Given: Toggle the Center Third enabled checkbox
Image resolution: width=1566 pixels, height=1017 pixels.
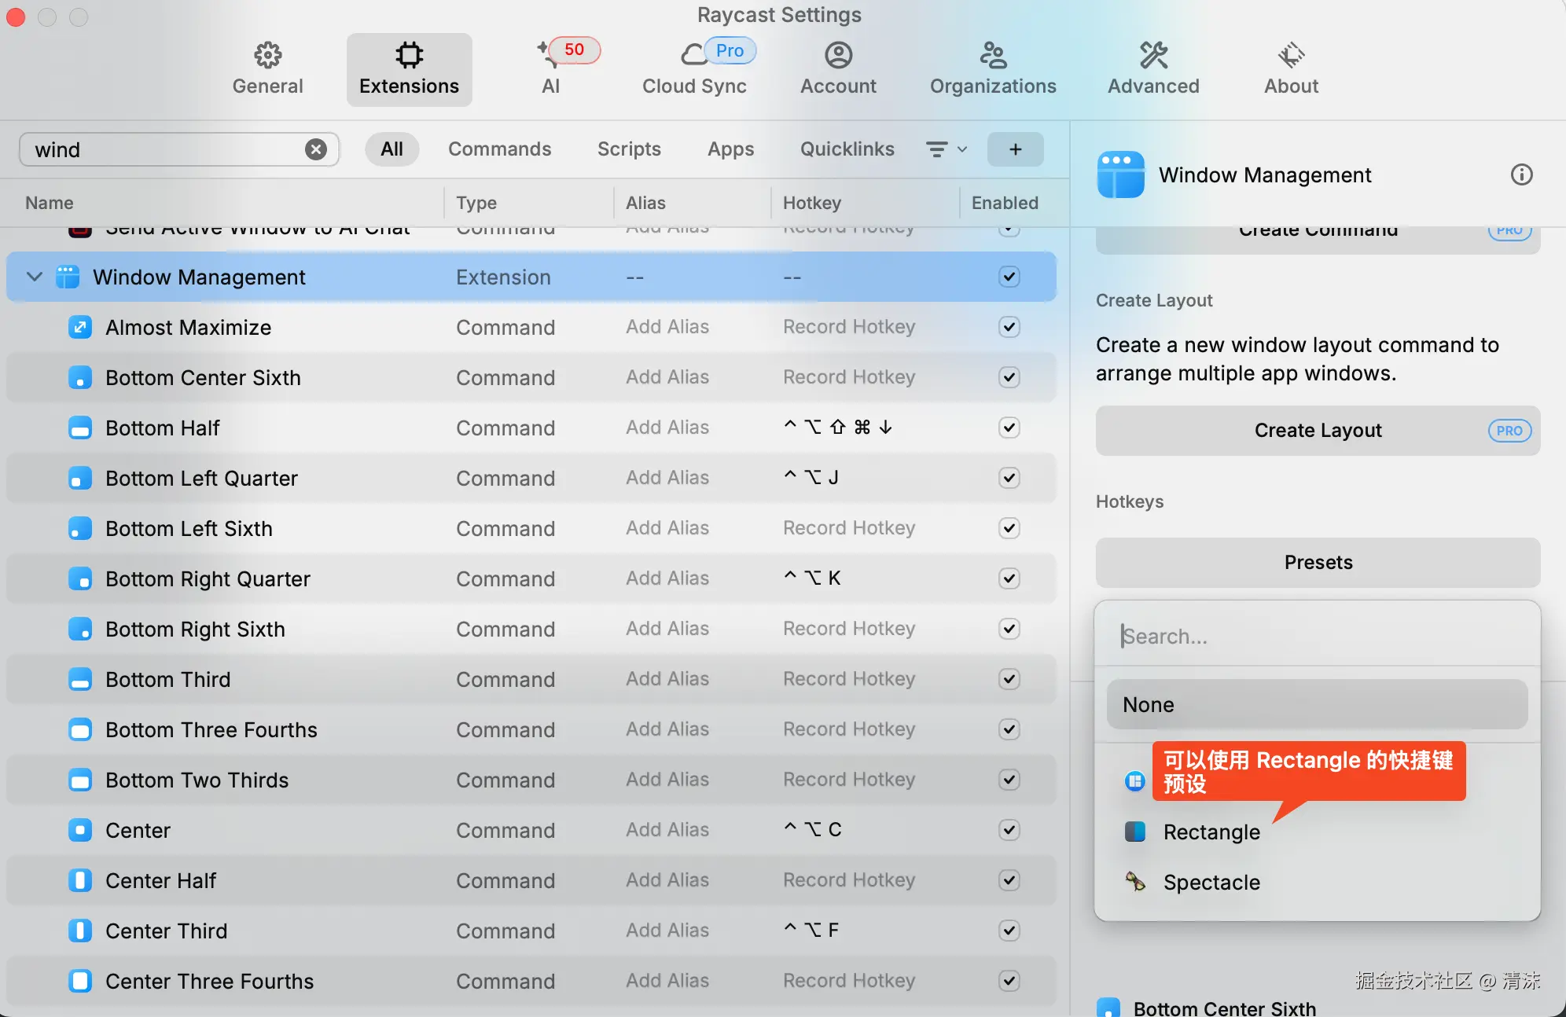Looking at the screenshot, I should (x=1009, y=931).
